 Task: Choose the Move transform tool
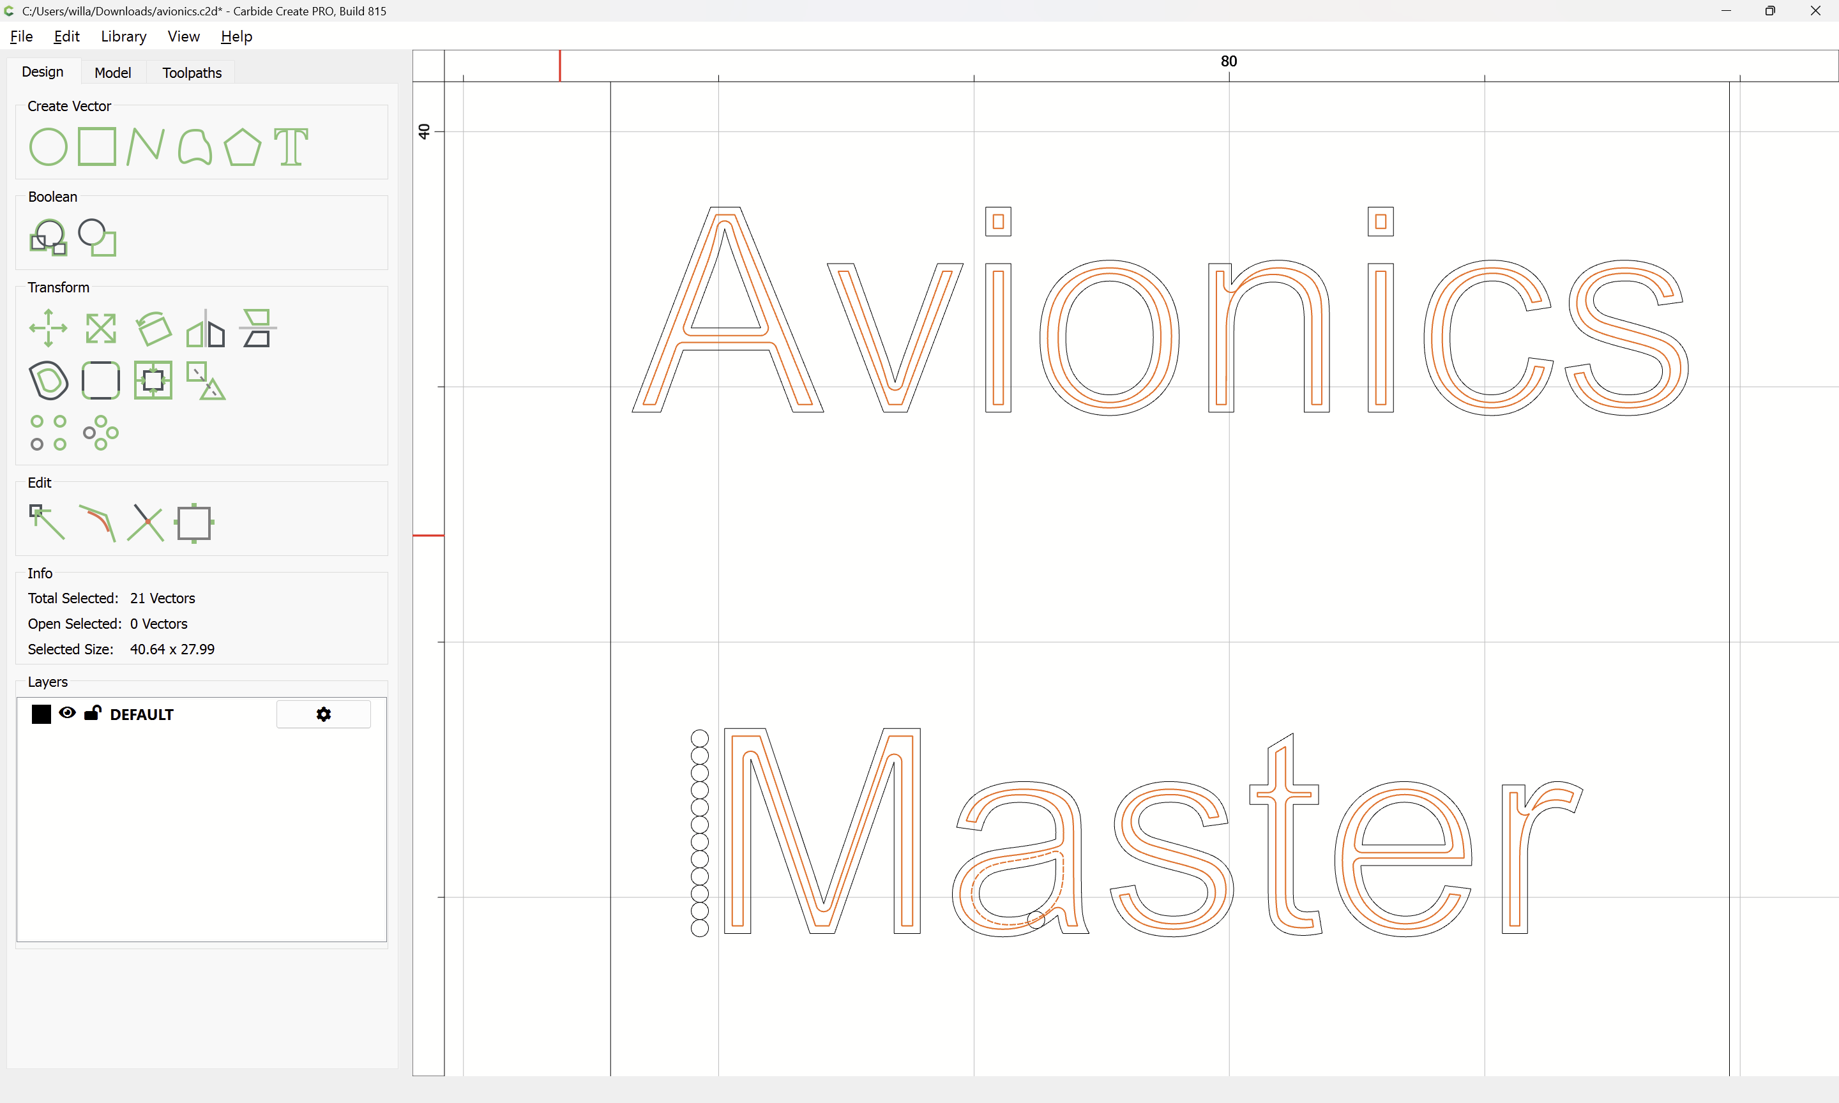point(49,328)
